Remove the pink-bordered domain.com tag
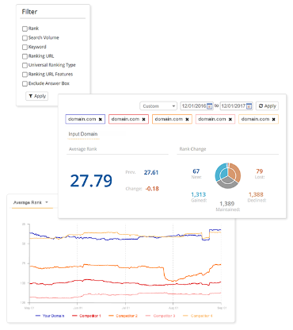This screenshot has width=293, height=330. [x=230, y=120]
